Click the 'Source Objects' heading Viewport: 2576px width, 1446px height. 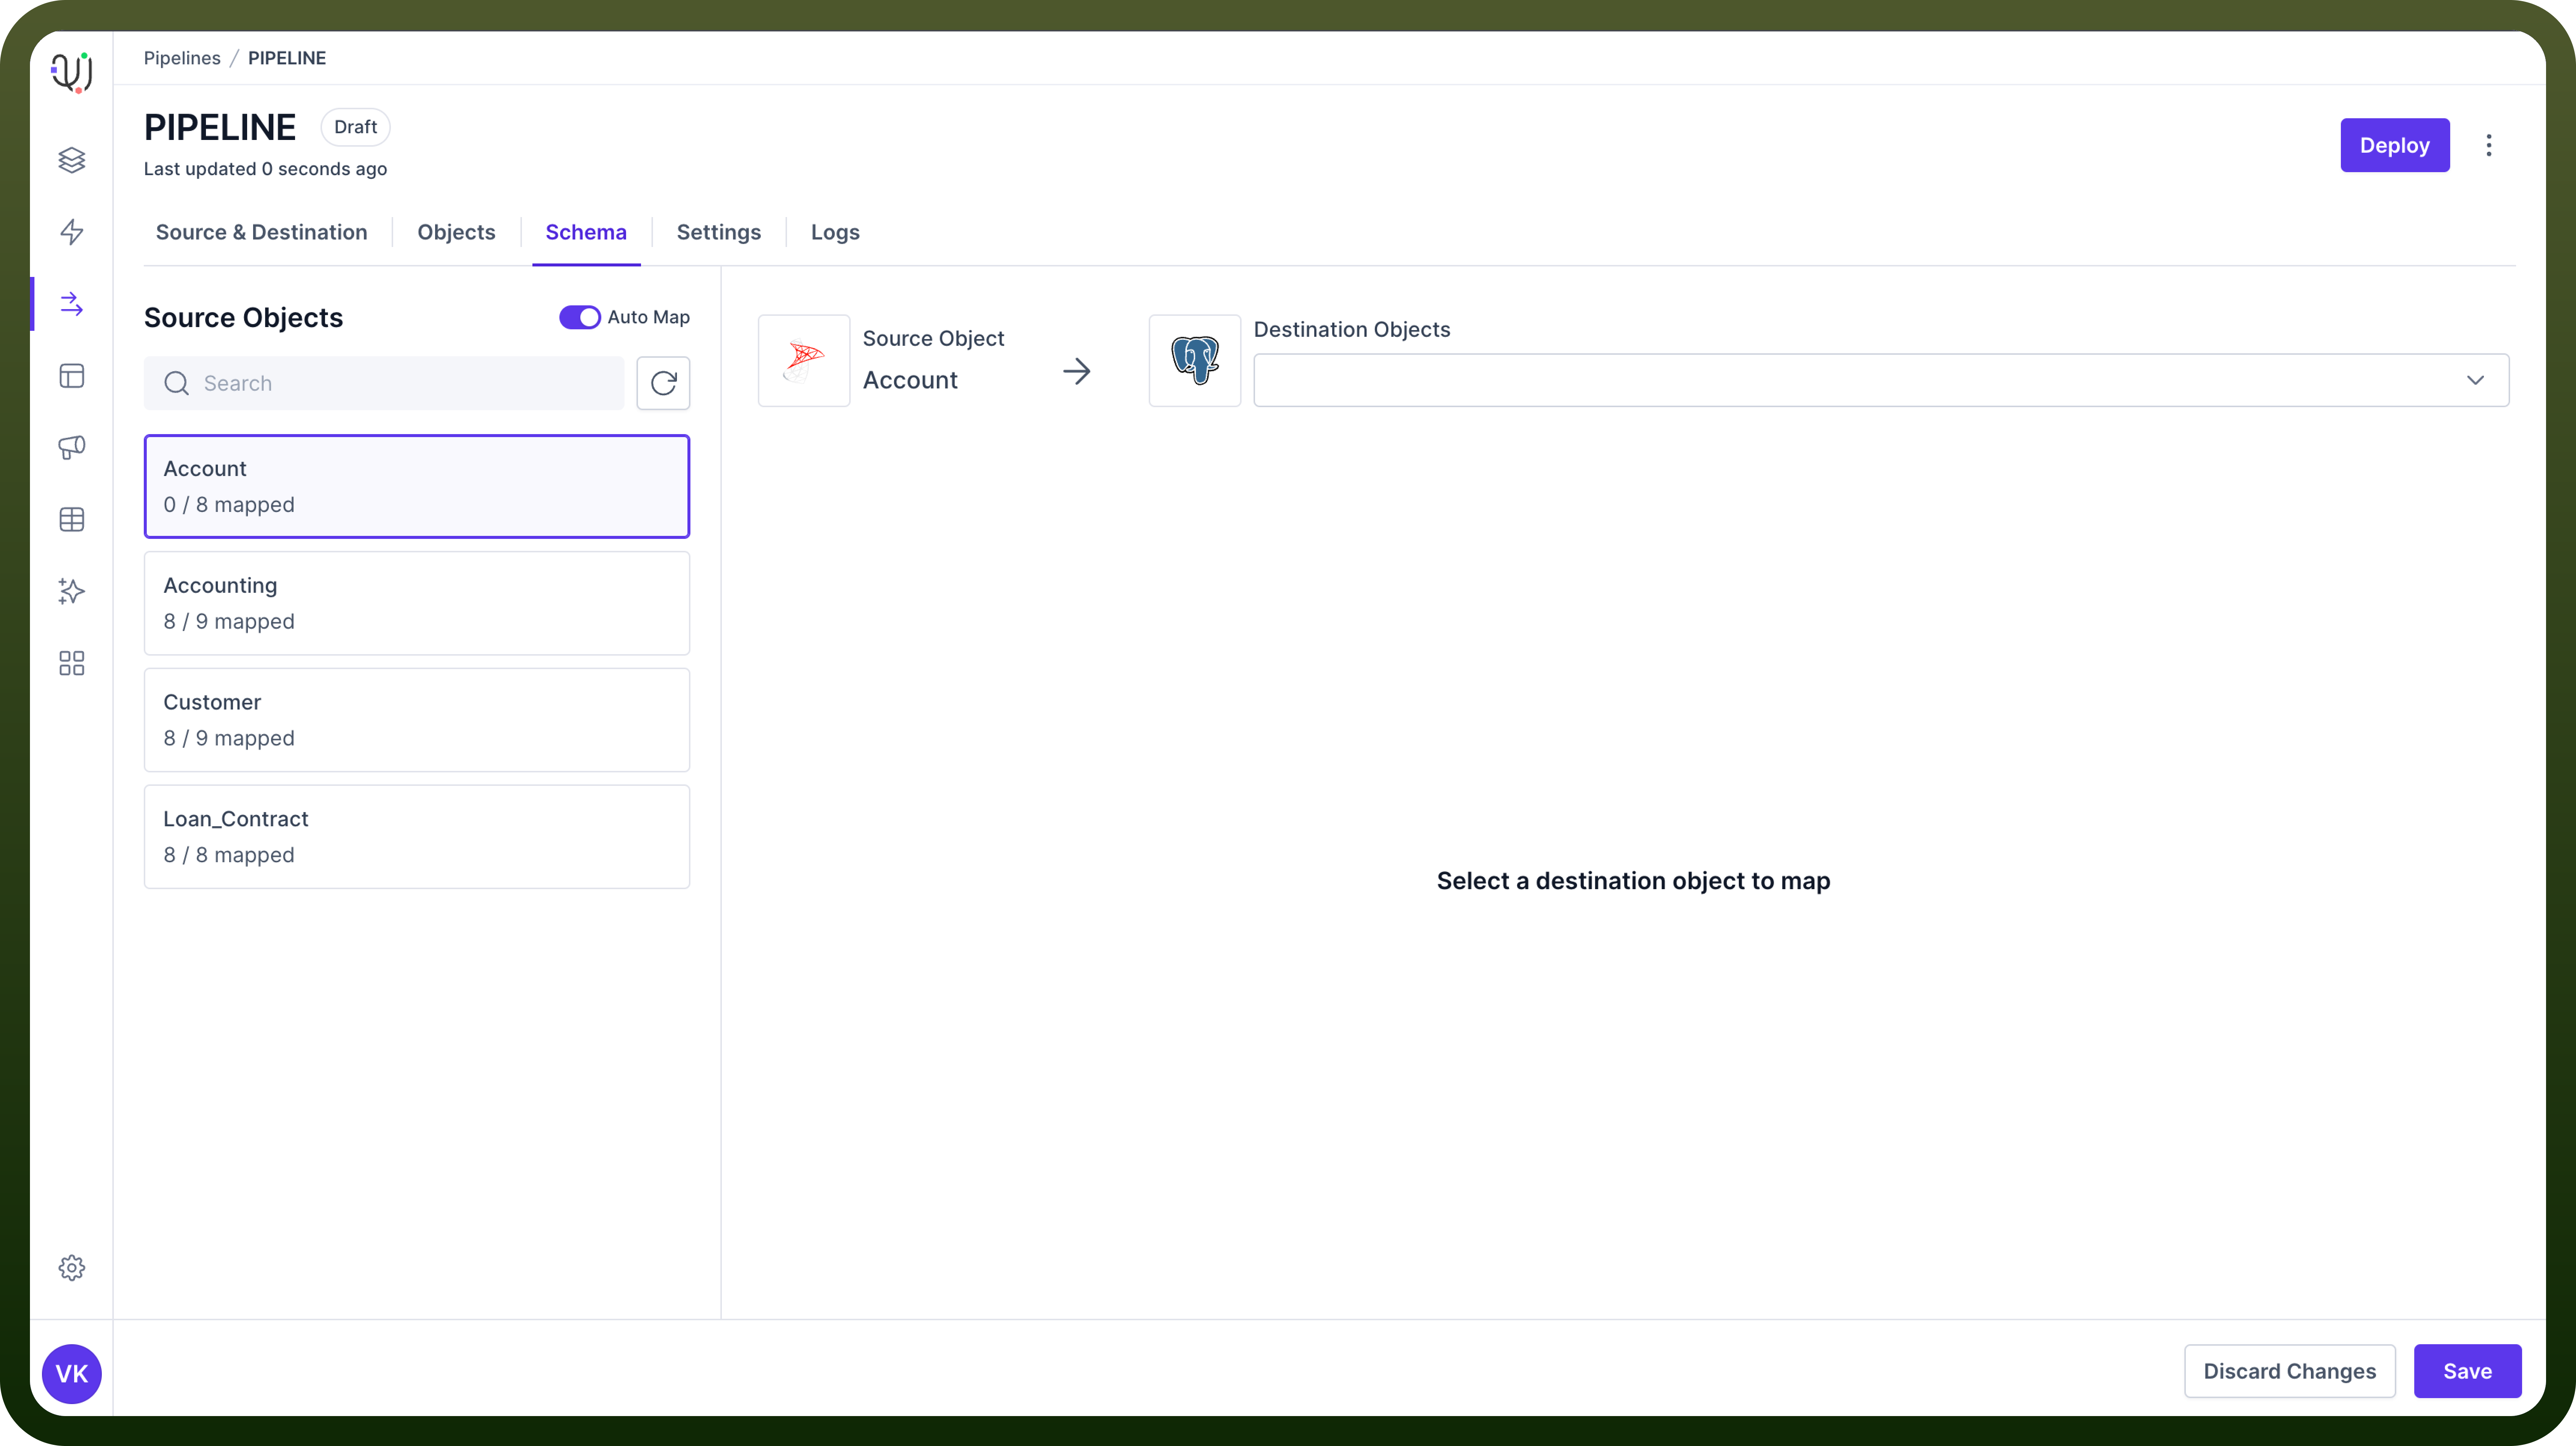[243, 318]
